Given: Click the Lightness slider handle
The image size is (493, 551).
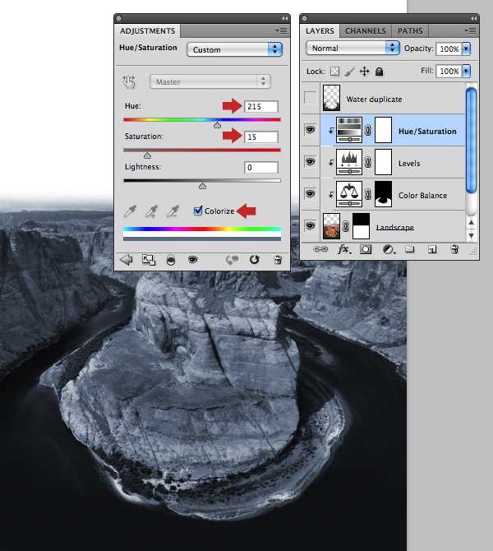Looking at the screenshot, I should point(202,186).
